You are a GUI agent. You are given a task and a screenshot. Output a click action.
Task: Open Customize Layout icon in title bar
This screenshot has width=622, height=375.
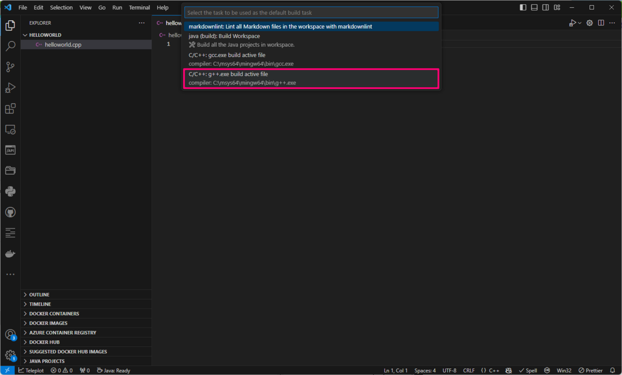tap(557, 7)
